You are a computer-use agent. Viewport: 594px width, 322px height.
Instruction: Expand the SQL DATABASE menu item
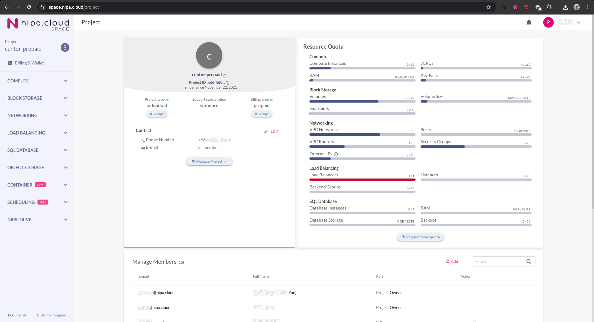click(x=37, y=150)
